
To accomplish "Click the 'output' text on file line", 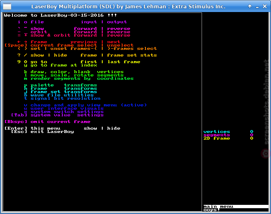I will pos(117,22).
